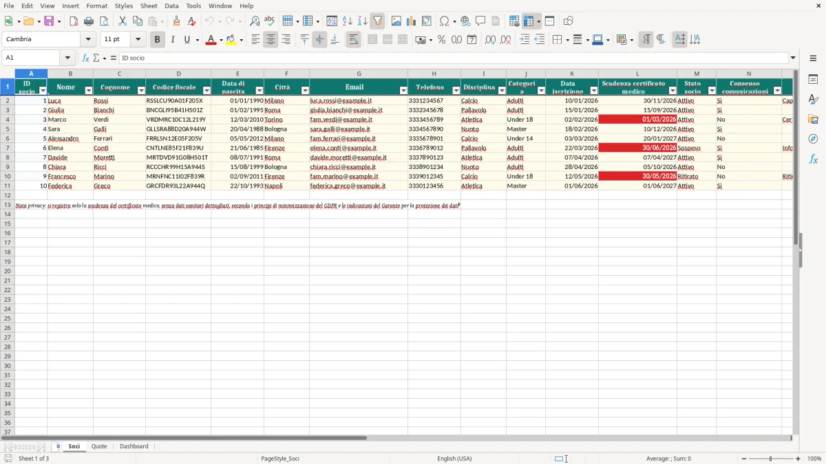Insert a hyperlink
This screenshot has width=826, height=464.
click(x=465, y=21)
